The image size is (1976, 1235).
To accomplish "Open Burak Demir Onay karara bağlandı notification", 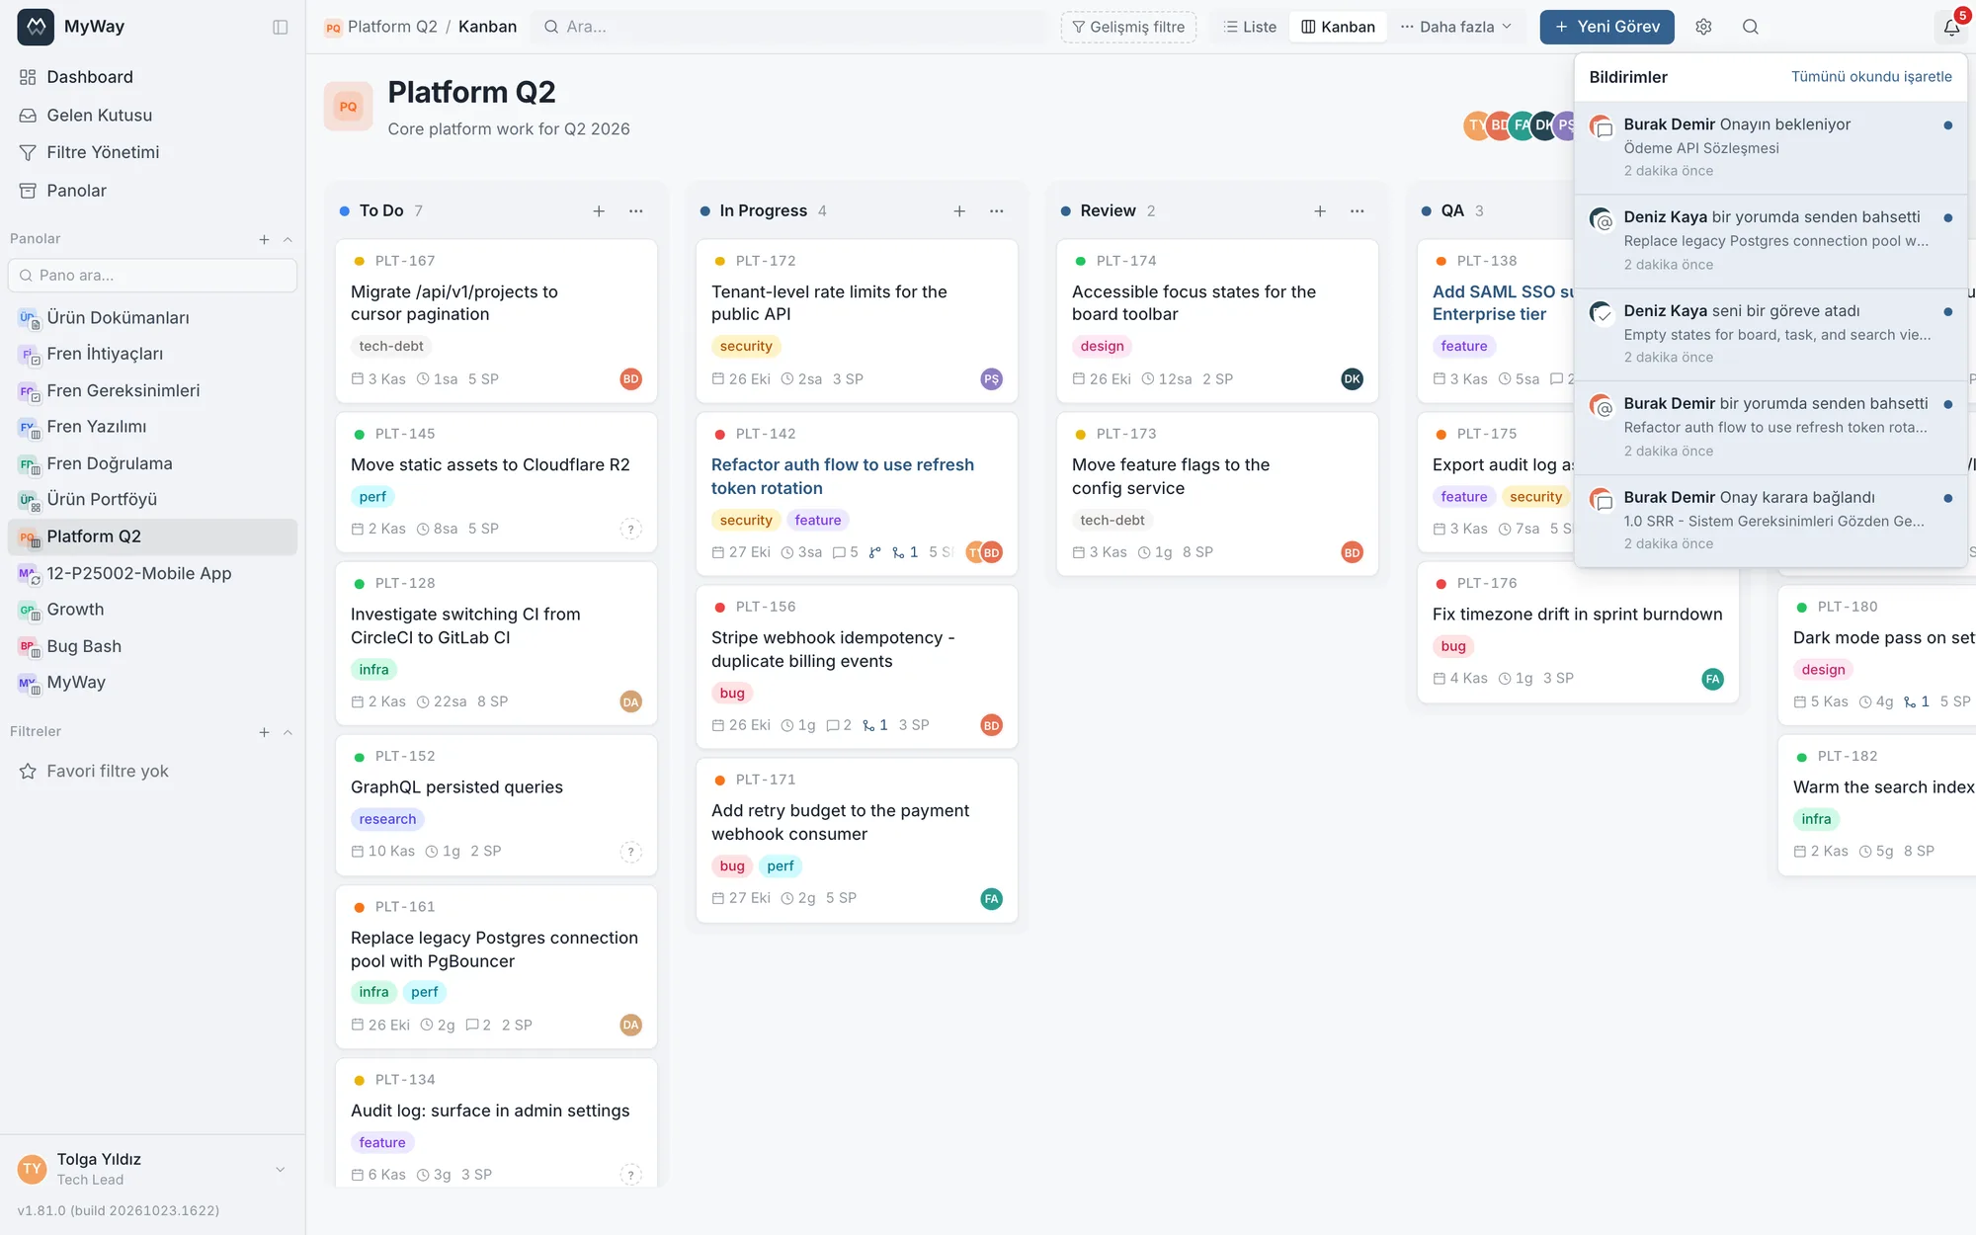I will coord(1770,521).
